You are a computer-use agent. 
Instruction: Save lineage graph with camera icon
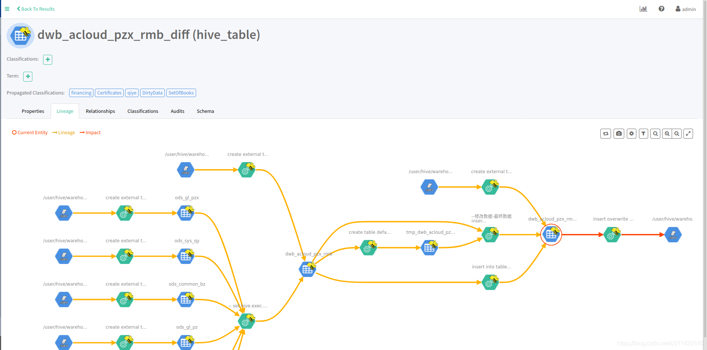click(619, 134)
